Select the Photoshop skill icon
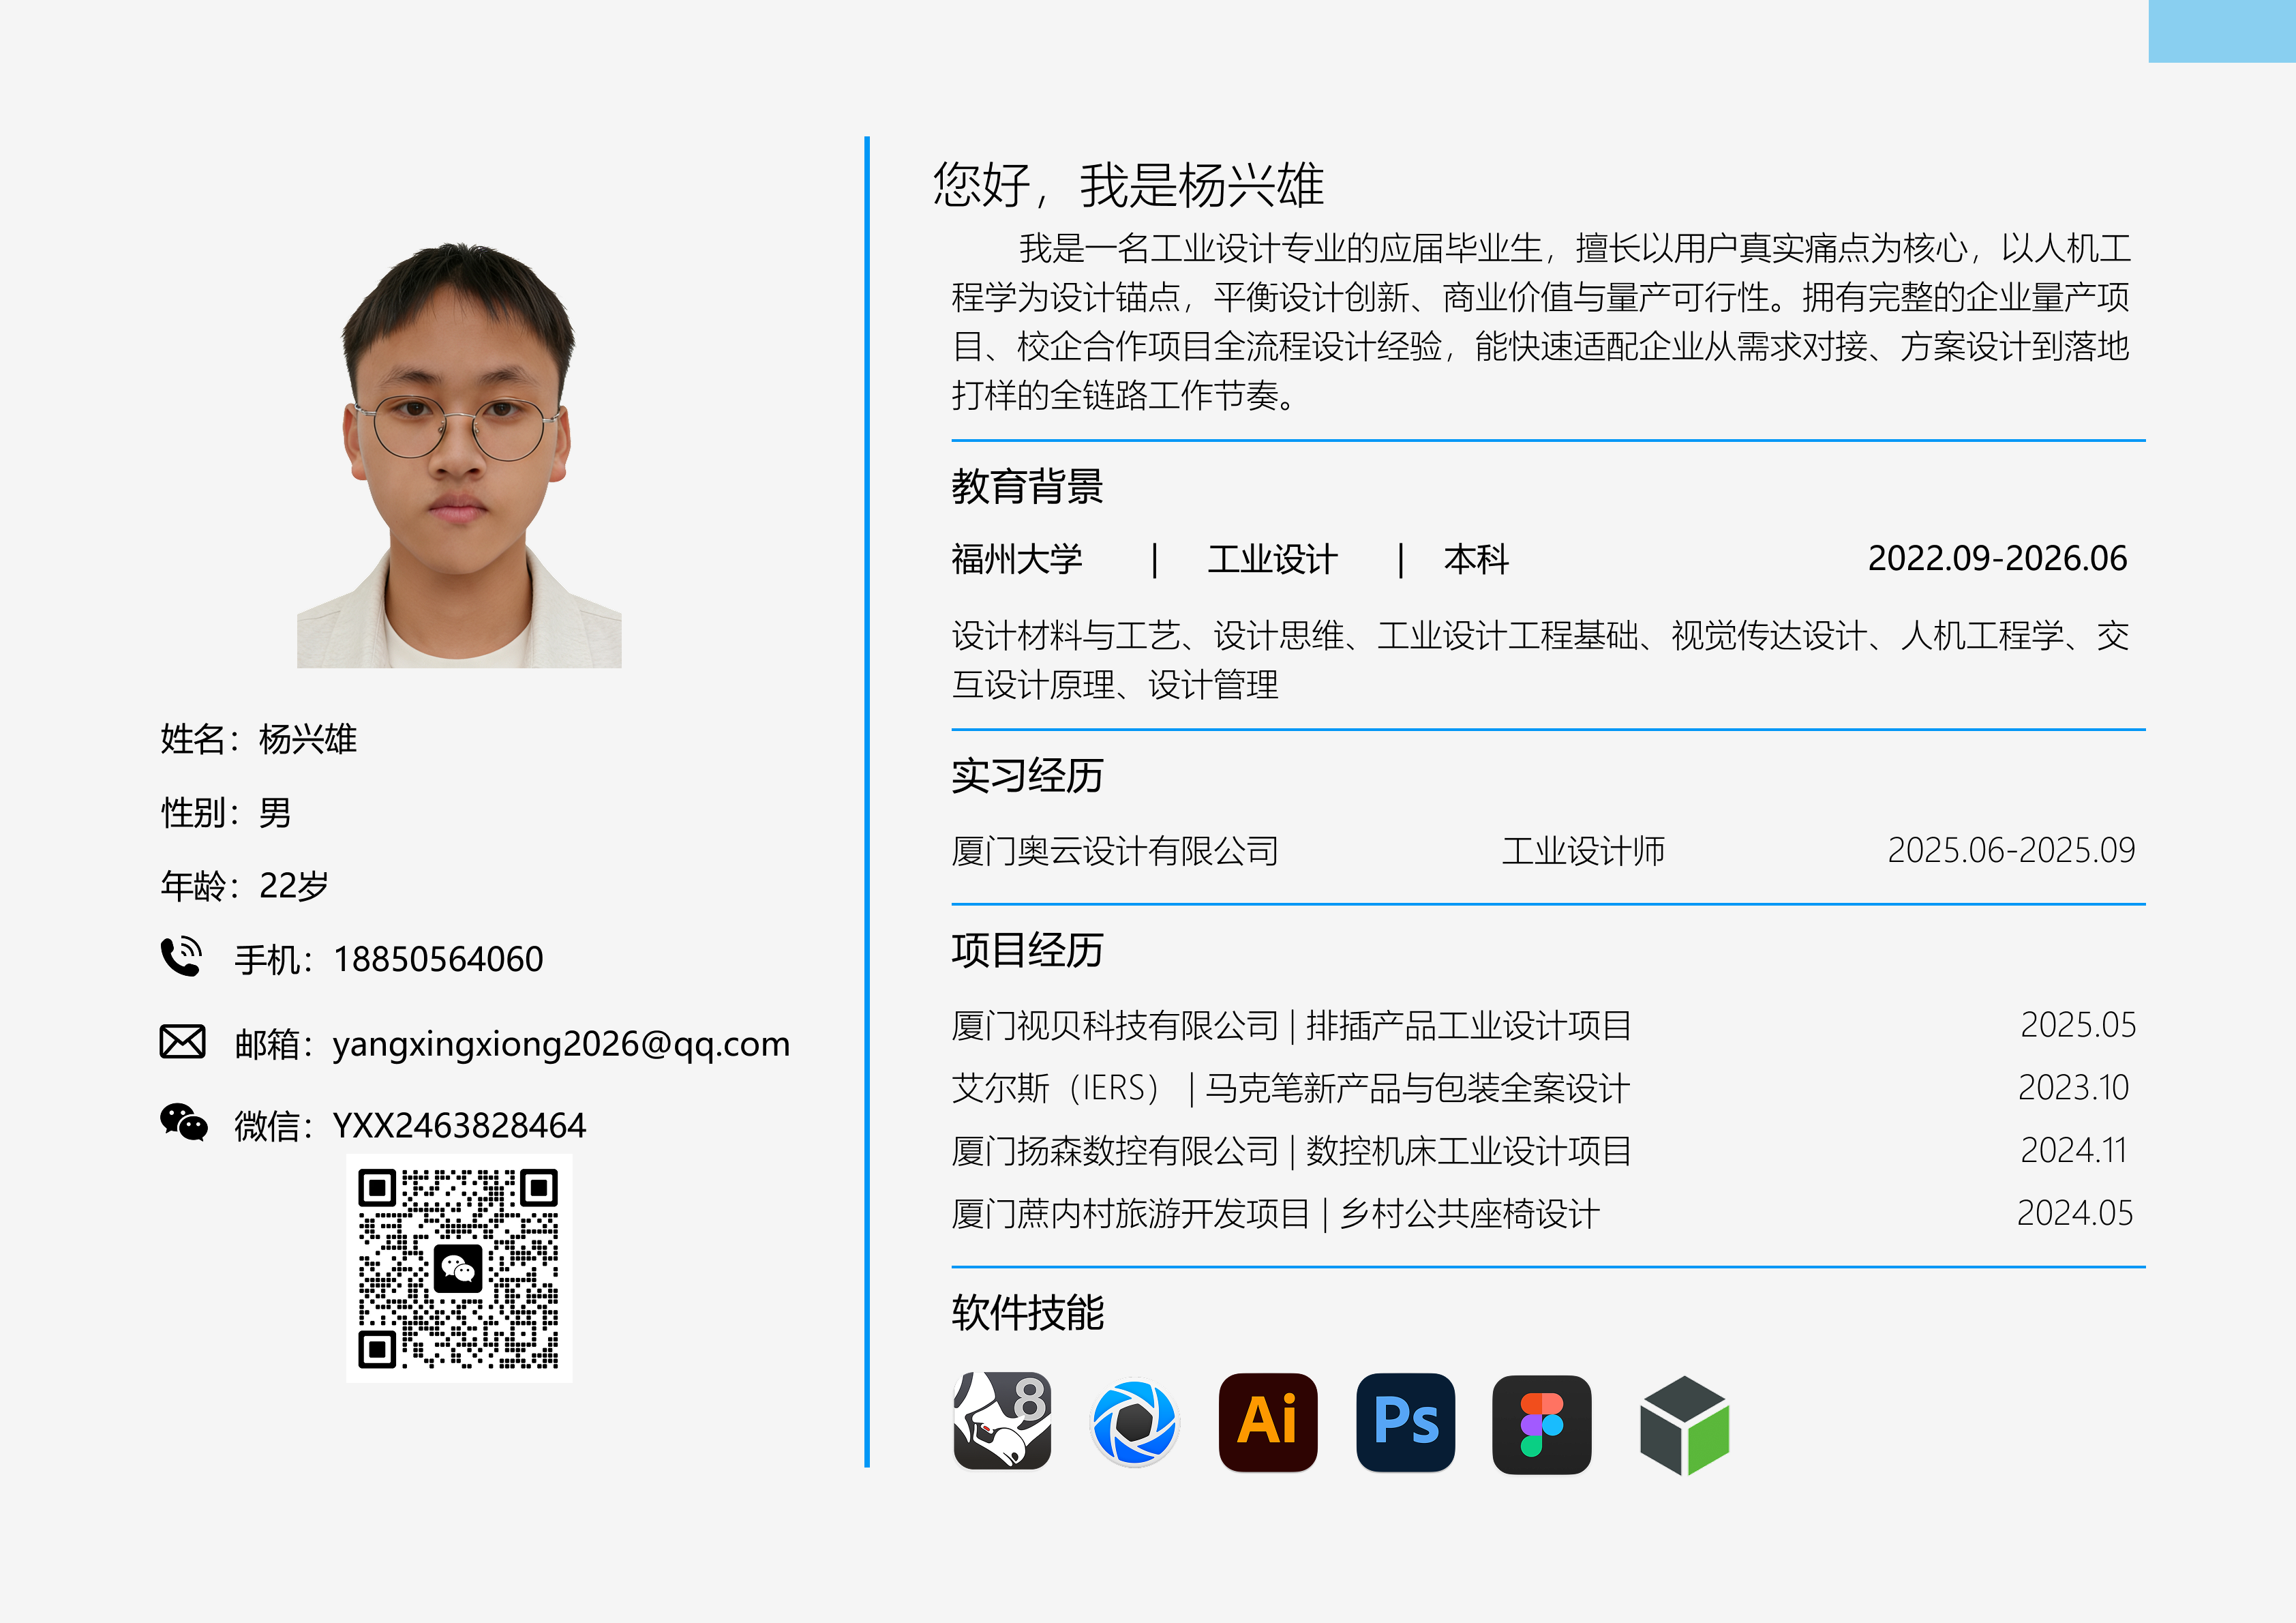 [1405, 1422]
